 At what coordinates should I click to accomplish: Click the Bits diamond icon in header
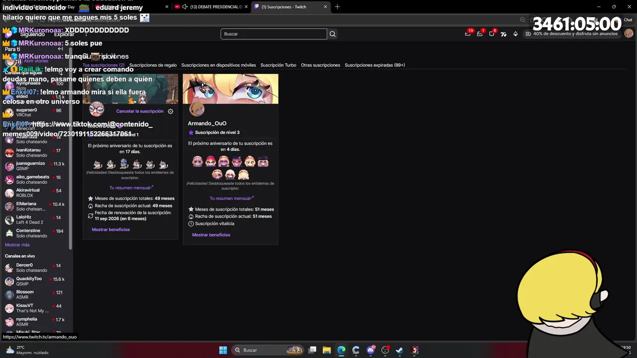516,34
